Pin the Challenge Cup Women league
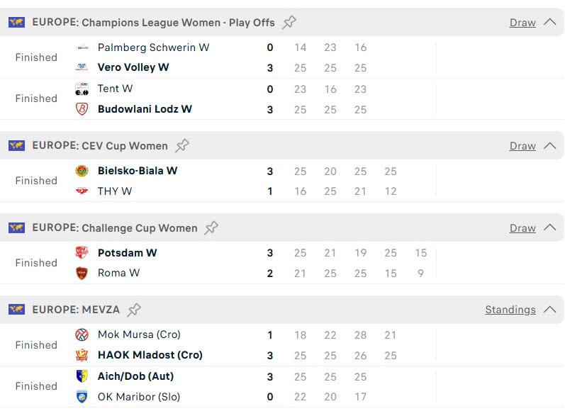The height and width of the screenshot is (411, 565). click(211, 227)
